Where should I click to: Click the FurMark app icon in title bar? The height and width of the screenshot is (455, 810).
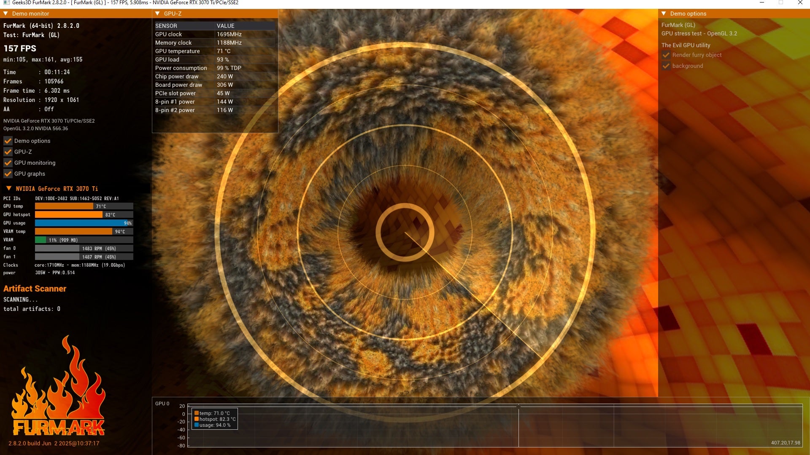pyautogui.click(x=6, y=3)
